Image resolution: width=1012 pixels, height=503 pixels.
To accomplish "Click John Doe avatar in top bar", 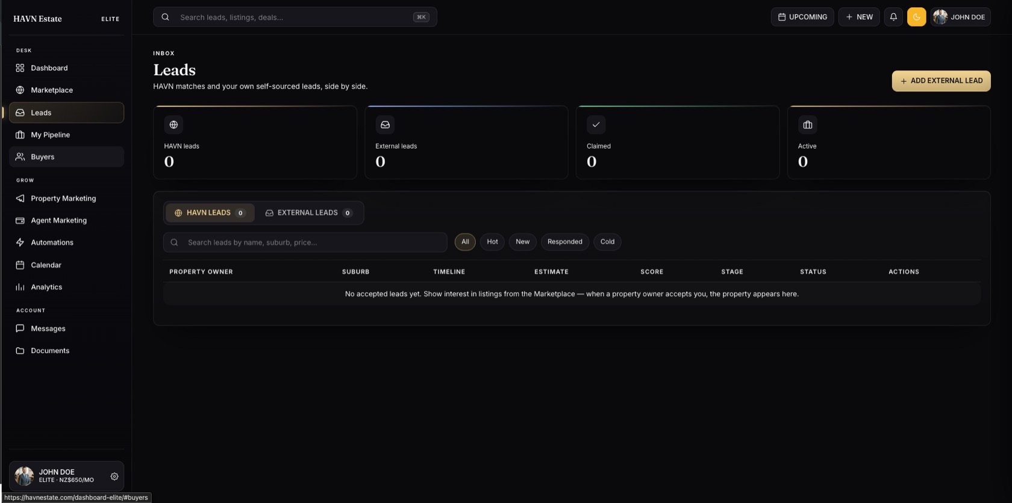I will (x=940, y=17).
